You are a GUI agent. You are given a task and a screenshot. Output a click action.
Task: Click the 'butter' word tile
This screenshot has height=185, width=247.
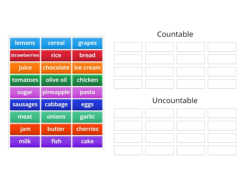coord(56,129)
